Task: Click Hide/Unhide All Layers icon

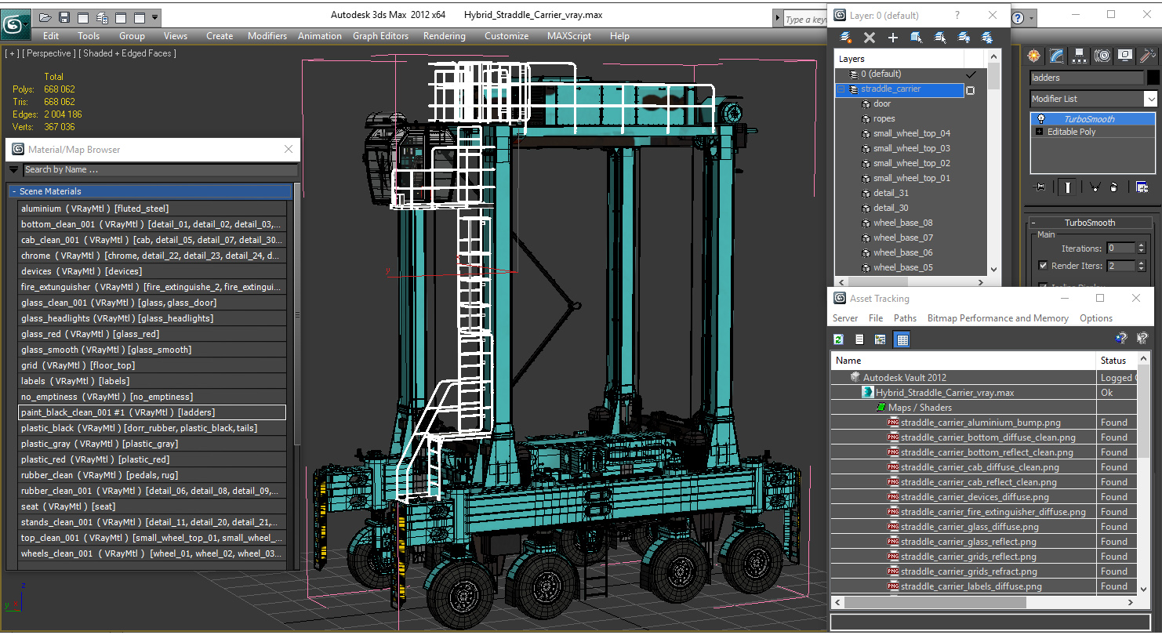Action: point(964,38)
